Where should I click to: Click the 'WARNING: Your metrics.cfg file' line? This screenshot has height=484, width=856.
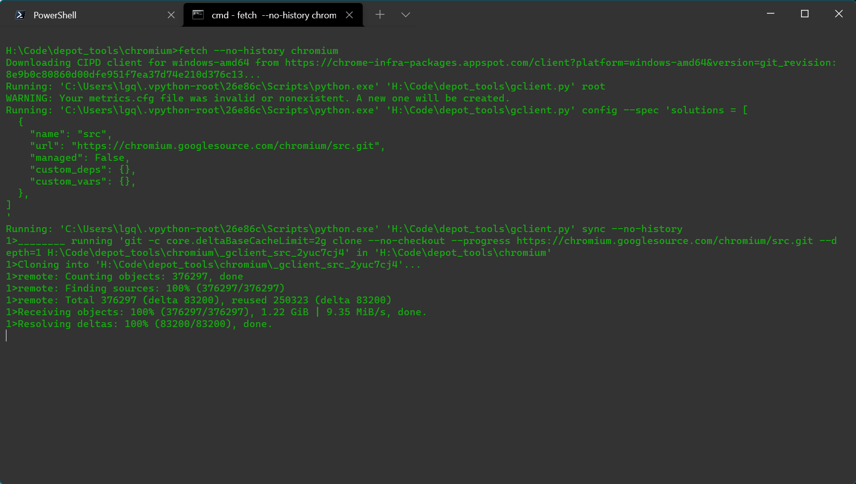(x=258, y=98)
